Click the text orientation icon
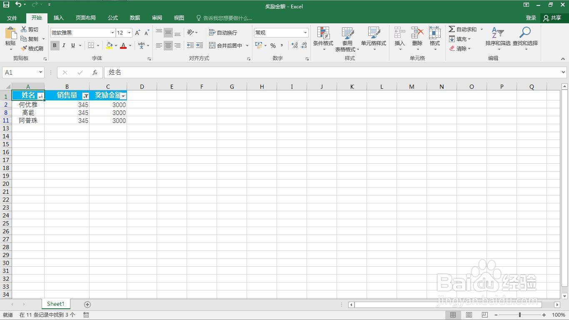This screenshot has height=320, width=569. (190, 32)
